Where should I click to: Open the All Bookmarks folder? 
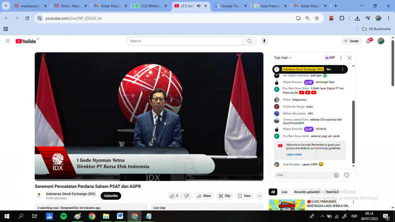[x=376, y=29]
